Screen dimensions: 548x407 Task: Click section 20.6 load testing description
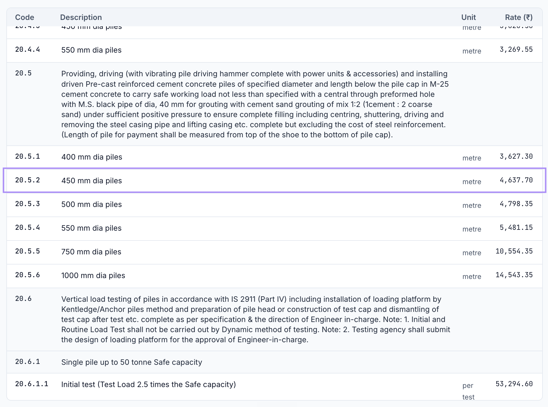click(x=256, y=319)
